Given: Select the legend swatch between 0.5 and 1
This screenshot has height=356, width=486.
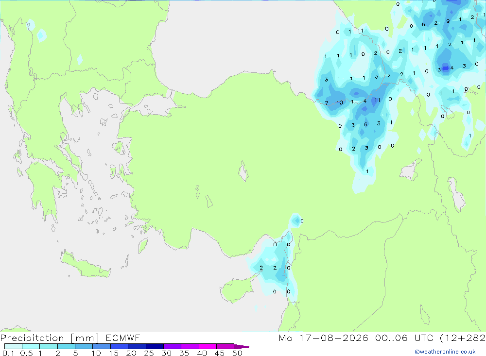Looking at the screenshot, I should point(31,346).
